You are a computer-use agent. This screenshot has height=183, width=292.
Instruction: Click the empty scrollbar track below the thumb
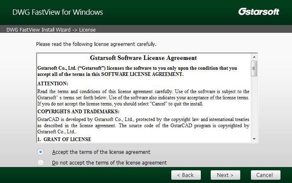tap(254, 107)
